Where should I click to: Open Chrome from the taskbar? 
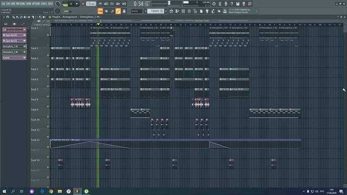click(x=51, y=191)
